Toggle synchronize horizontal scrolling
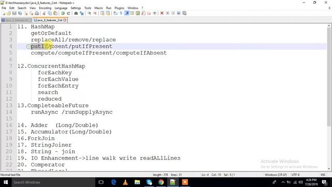The width and height of the screenshot is (332, 187). click(x=108, y=13)
